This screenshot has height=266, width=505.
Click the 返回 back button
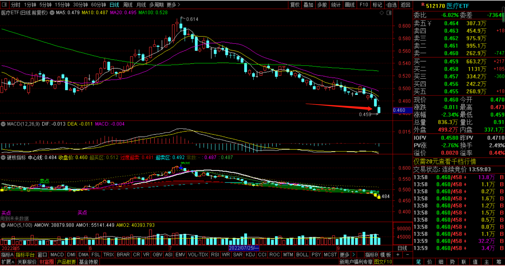click(x=405, y=5)
